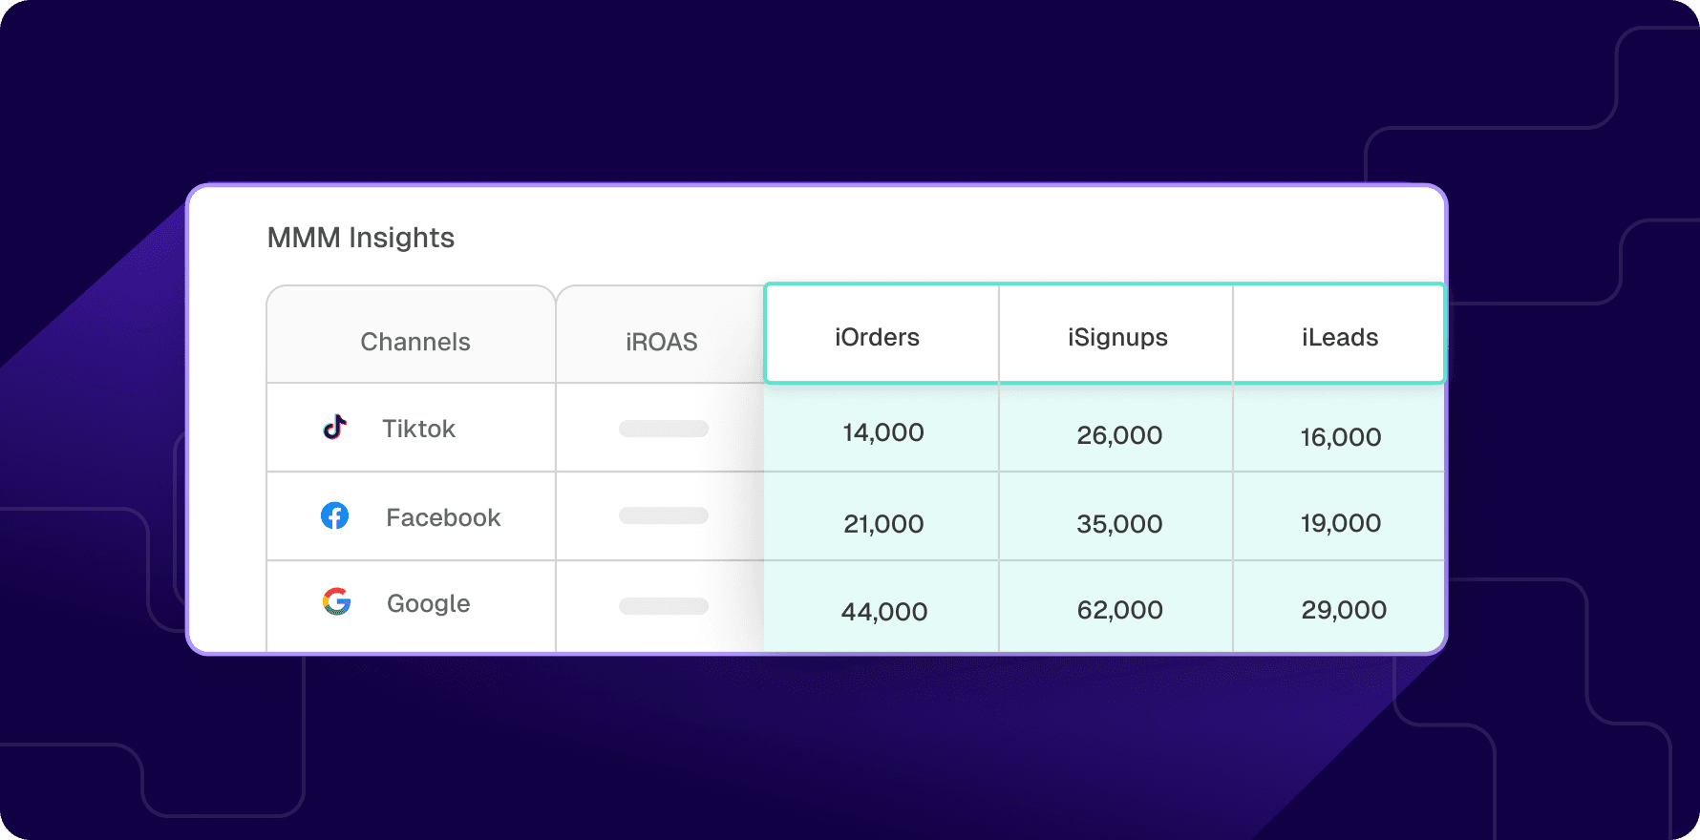Select the iLeads column header

(x=1340, y=337)
